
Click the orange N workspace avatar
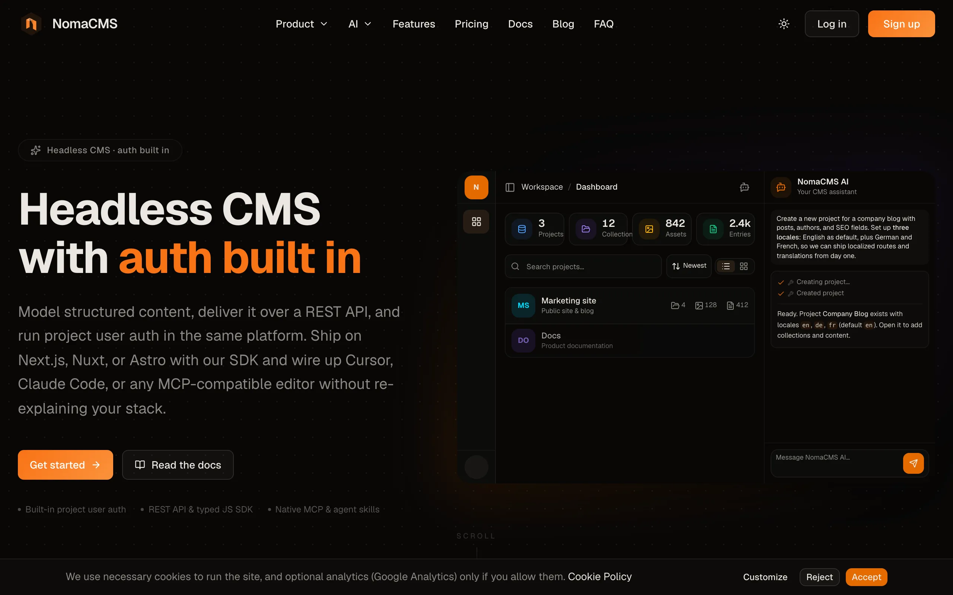(x=476, y=187)
